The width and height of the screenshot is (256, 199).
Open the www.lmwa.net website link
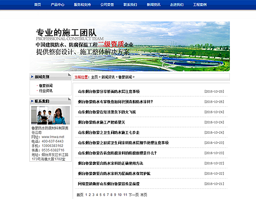point(53,137)
